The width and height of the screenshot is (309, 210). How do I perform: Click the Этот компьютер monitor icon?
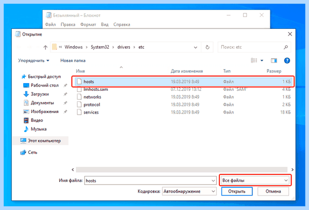(23, 141)
